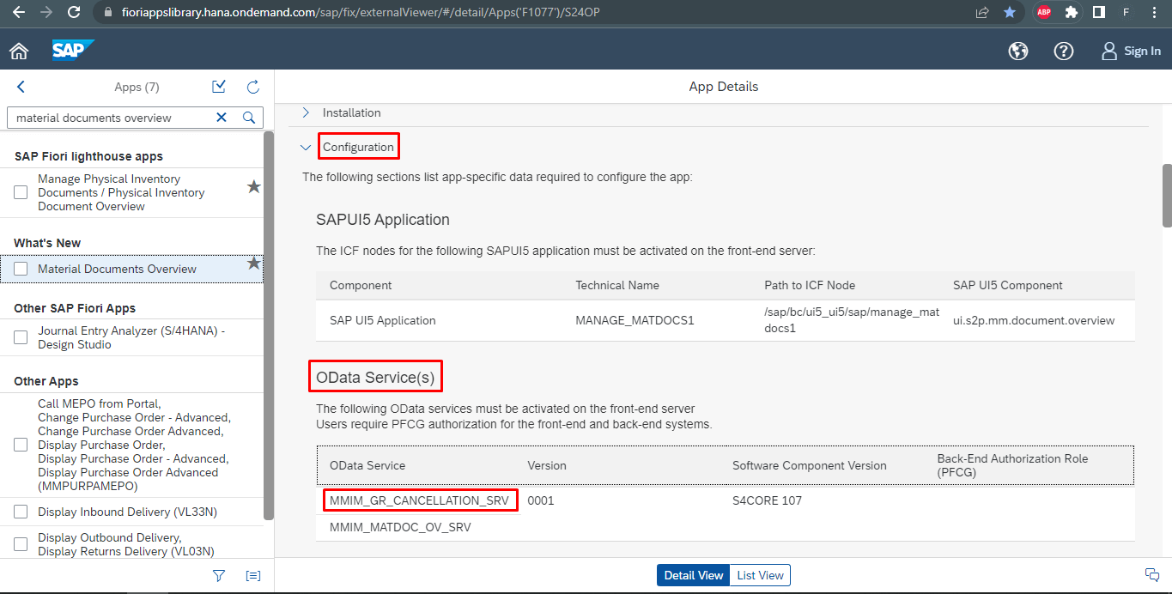Refresh the apps list
Screen dimensions: 1172x594
[x=252, y=87]
